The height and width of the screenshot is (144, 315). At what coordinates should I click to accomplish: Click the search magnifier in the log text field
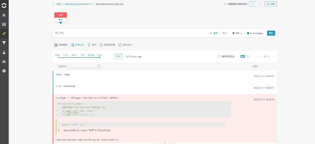pos(99,66)
